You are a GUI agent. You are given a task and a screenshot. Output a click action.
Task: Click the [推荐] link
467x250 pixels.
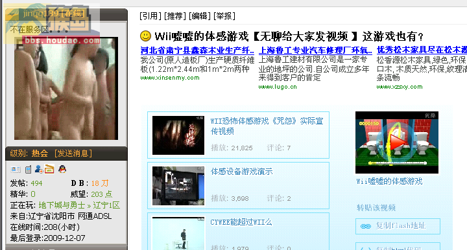(175, 16)
